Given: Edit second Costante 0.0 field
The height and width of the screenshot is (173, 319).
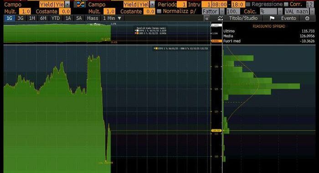Looking at the screenshot, I should point(149,11).
